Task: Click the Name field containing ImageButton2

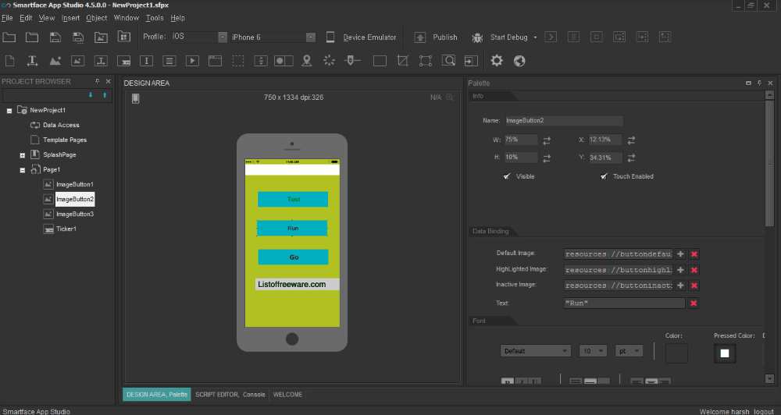Action: tap(564, 120)
